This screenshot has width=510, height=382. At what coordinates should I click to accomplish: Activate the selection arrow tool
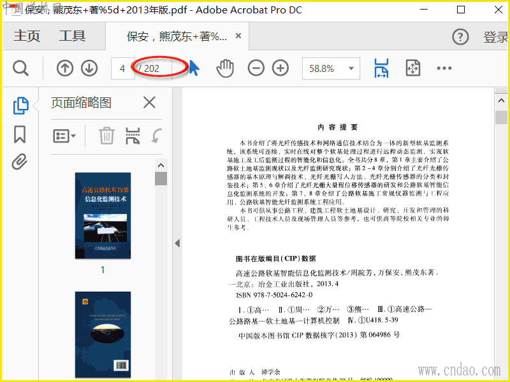(194, 68)
